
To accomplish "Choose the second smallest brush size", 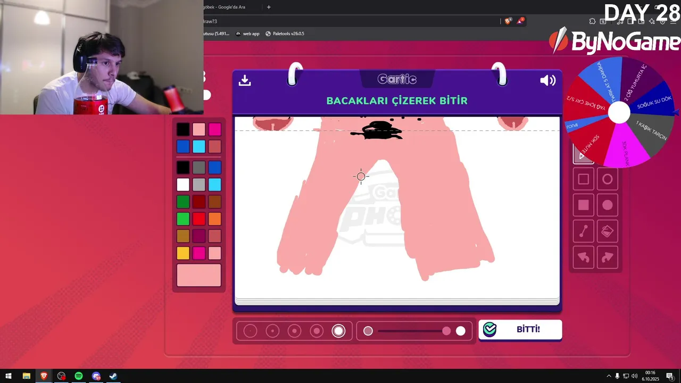I will click(272, 331).
